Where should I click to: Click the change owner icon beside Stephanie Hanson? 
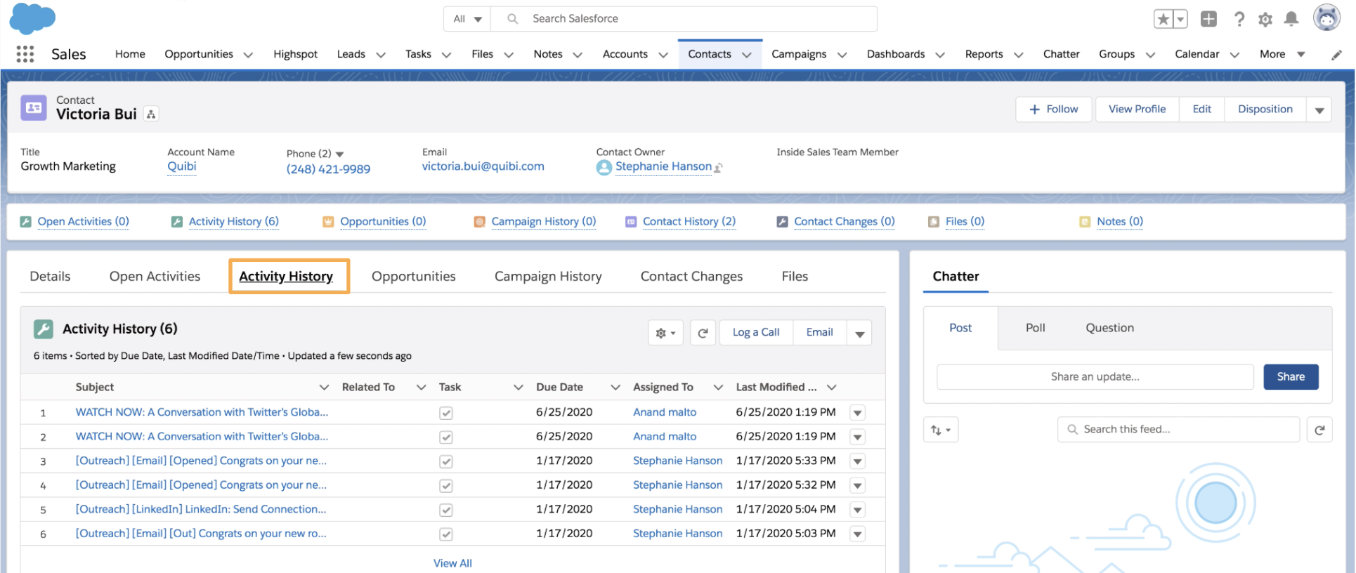[718, 167]
